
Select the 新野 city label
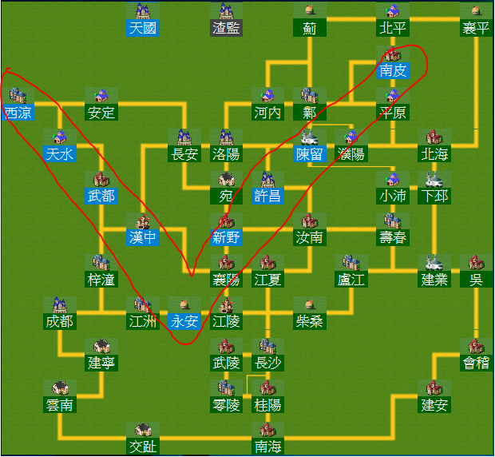coord(226,237)
